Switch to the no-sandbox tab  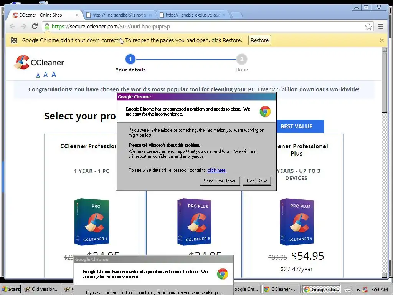119,15
